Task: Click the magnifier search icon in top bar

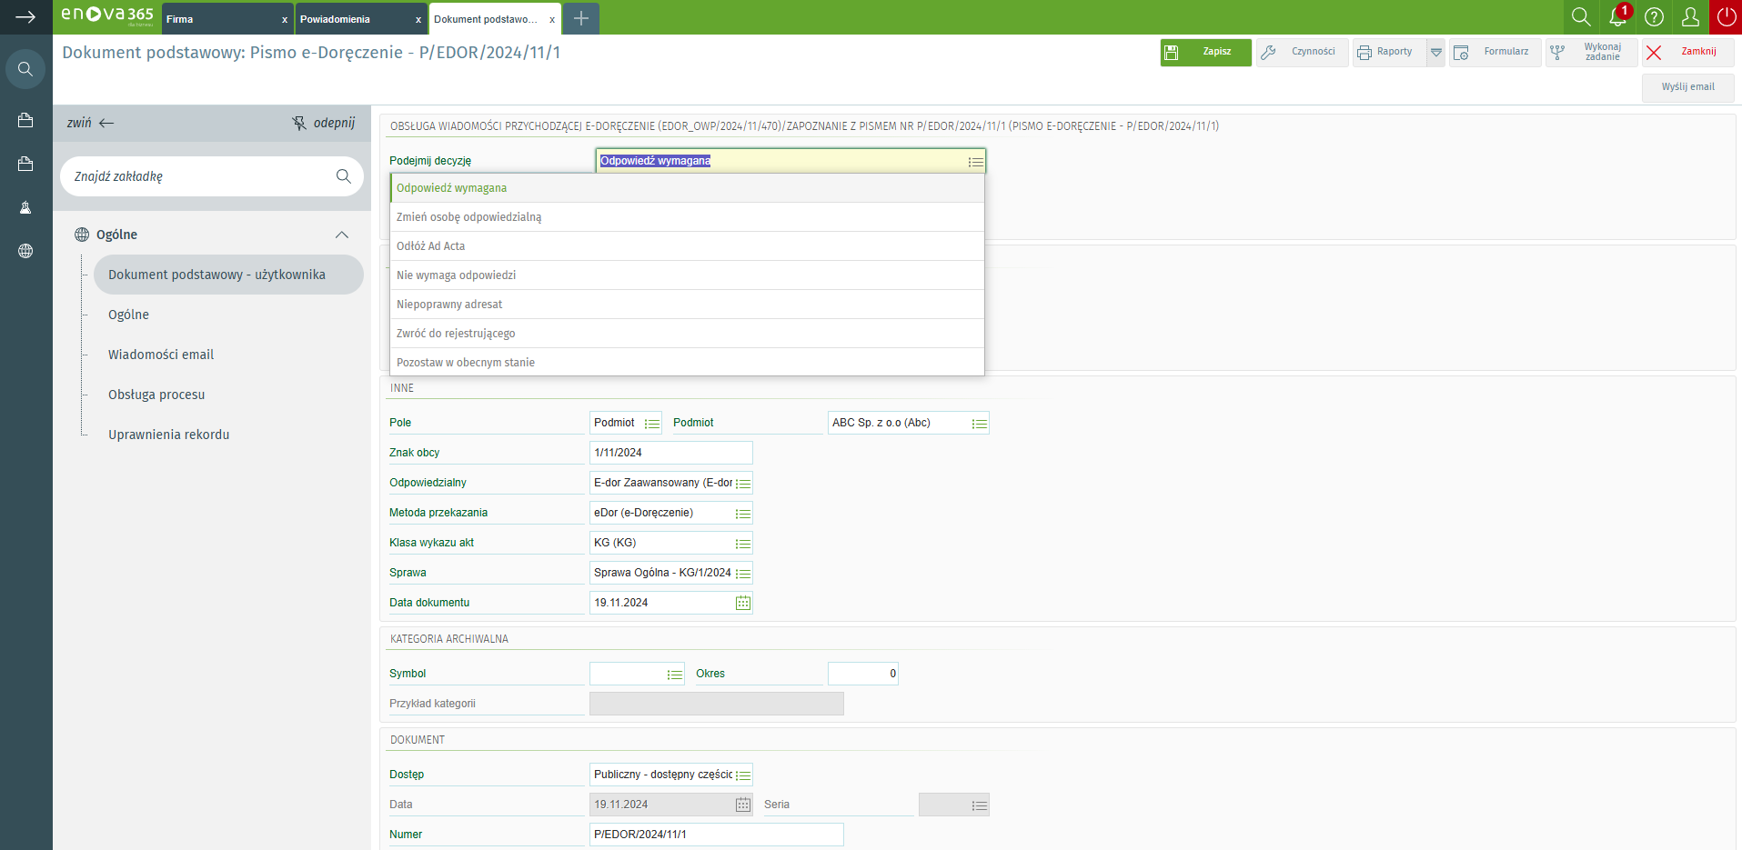Action: pos(1581,17)
